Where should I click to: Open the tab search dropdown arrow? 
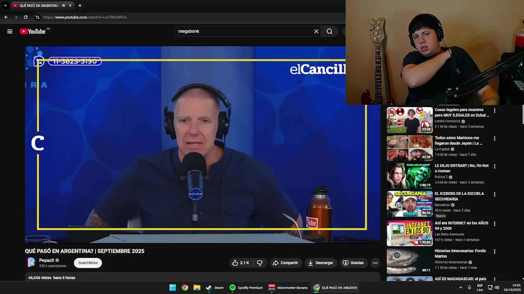(x=5, y=6)
